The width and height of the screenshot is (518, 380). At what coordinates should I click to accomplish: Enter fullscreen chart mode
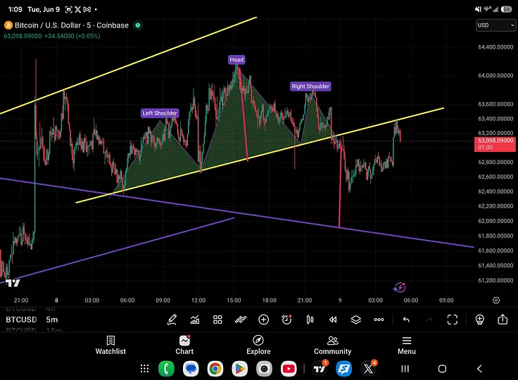pos(453,319)
